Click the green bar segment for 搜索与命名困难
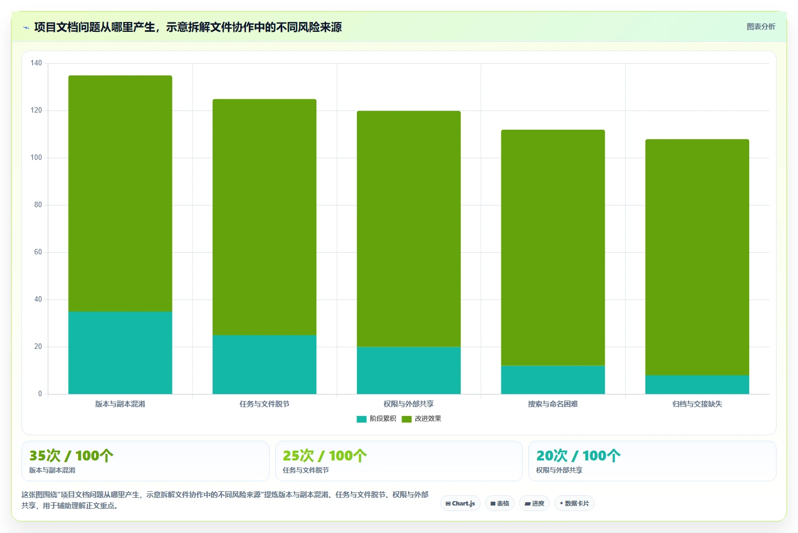This screenshot has height=533, width=798. (553, 248)
